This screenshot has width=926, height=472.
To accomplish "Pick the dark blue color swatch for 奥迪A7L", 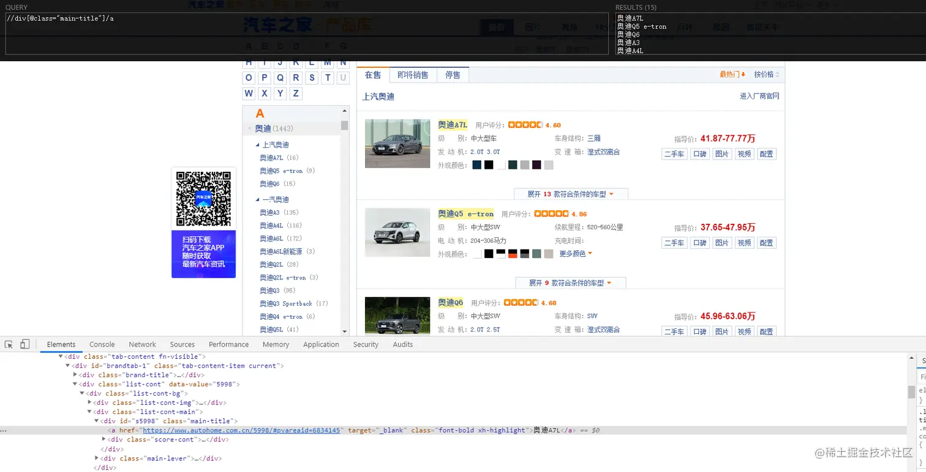I will [x=477, y=165].
